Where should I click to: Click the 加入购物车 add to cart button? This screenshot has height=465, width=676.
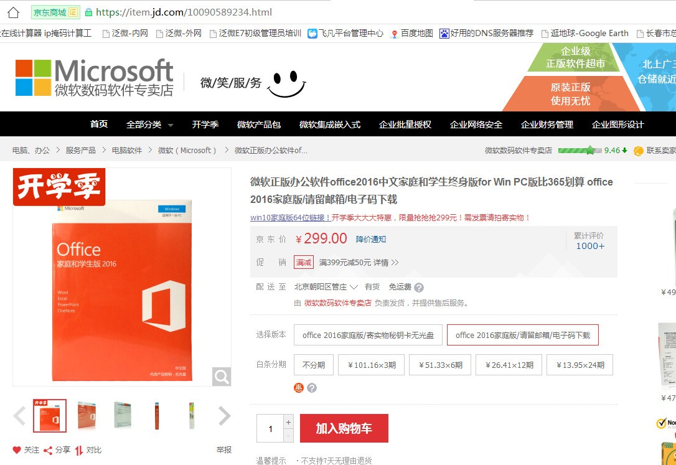[344, 428]
